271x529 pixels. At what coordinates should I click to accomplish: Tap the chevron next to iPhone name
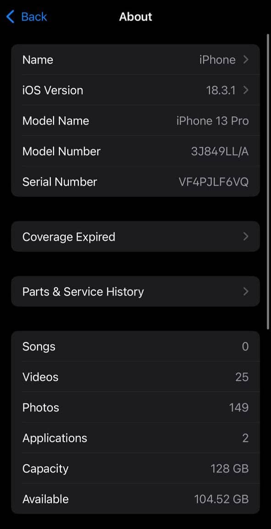coord(246,59)
